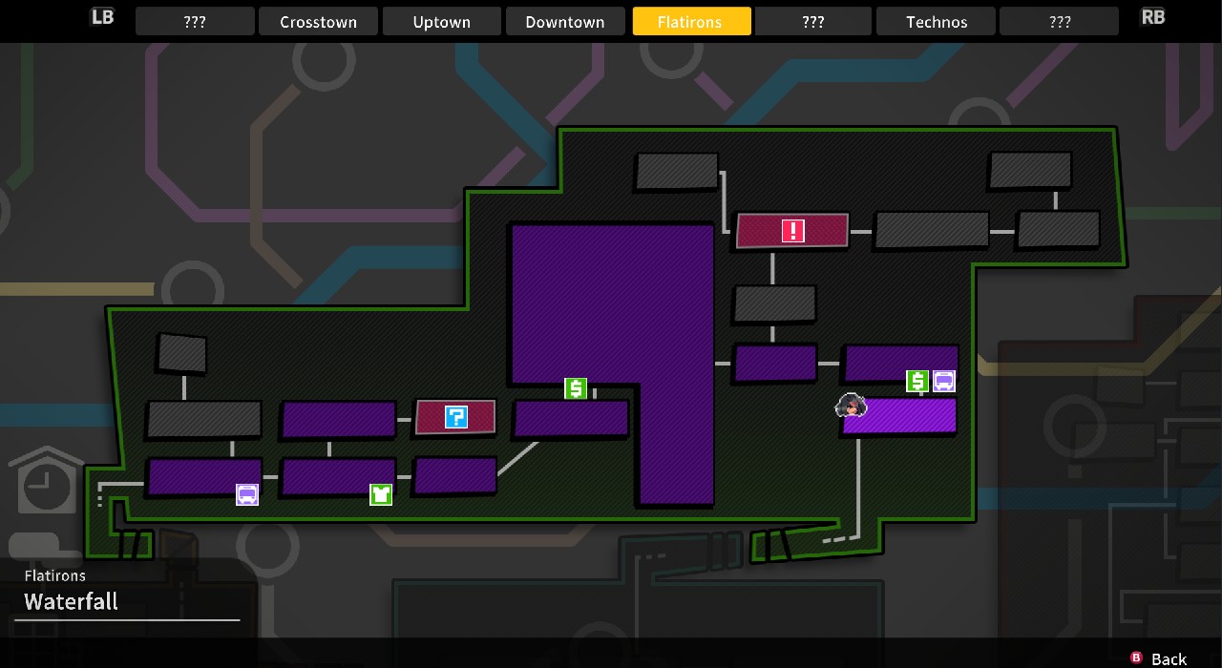Select the active Flatirons tab
The height and width of the screenshot is (668, 1222).
point(690,21)
